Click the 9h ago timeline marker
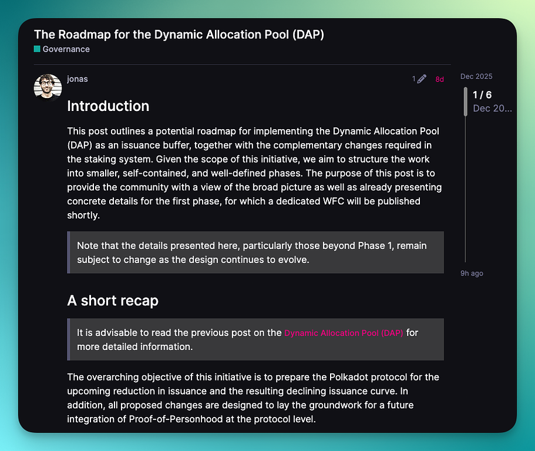 [472, 273]
